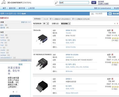Open the ST Microelectronics DPAK thumbnail
The image size is (119, 97).
click(x=42, y=64)
